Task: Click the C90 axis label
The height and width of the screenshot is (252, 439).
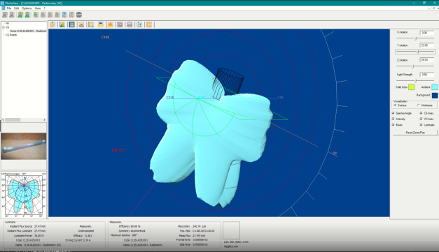Action: click(x=281, y=98)
